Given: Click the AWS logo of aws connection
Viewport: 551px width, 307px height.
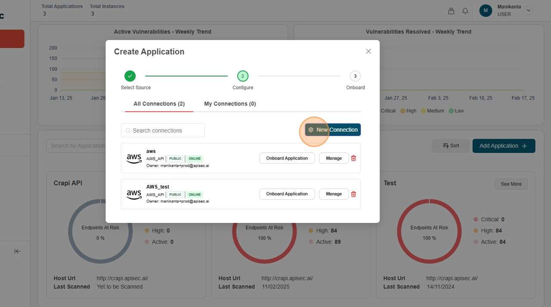Looking at the screenshot, I should pos(134,158).
